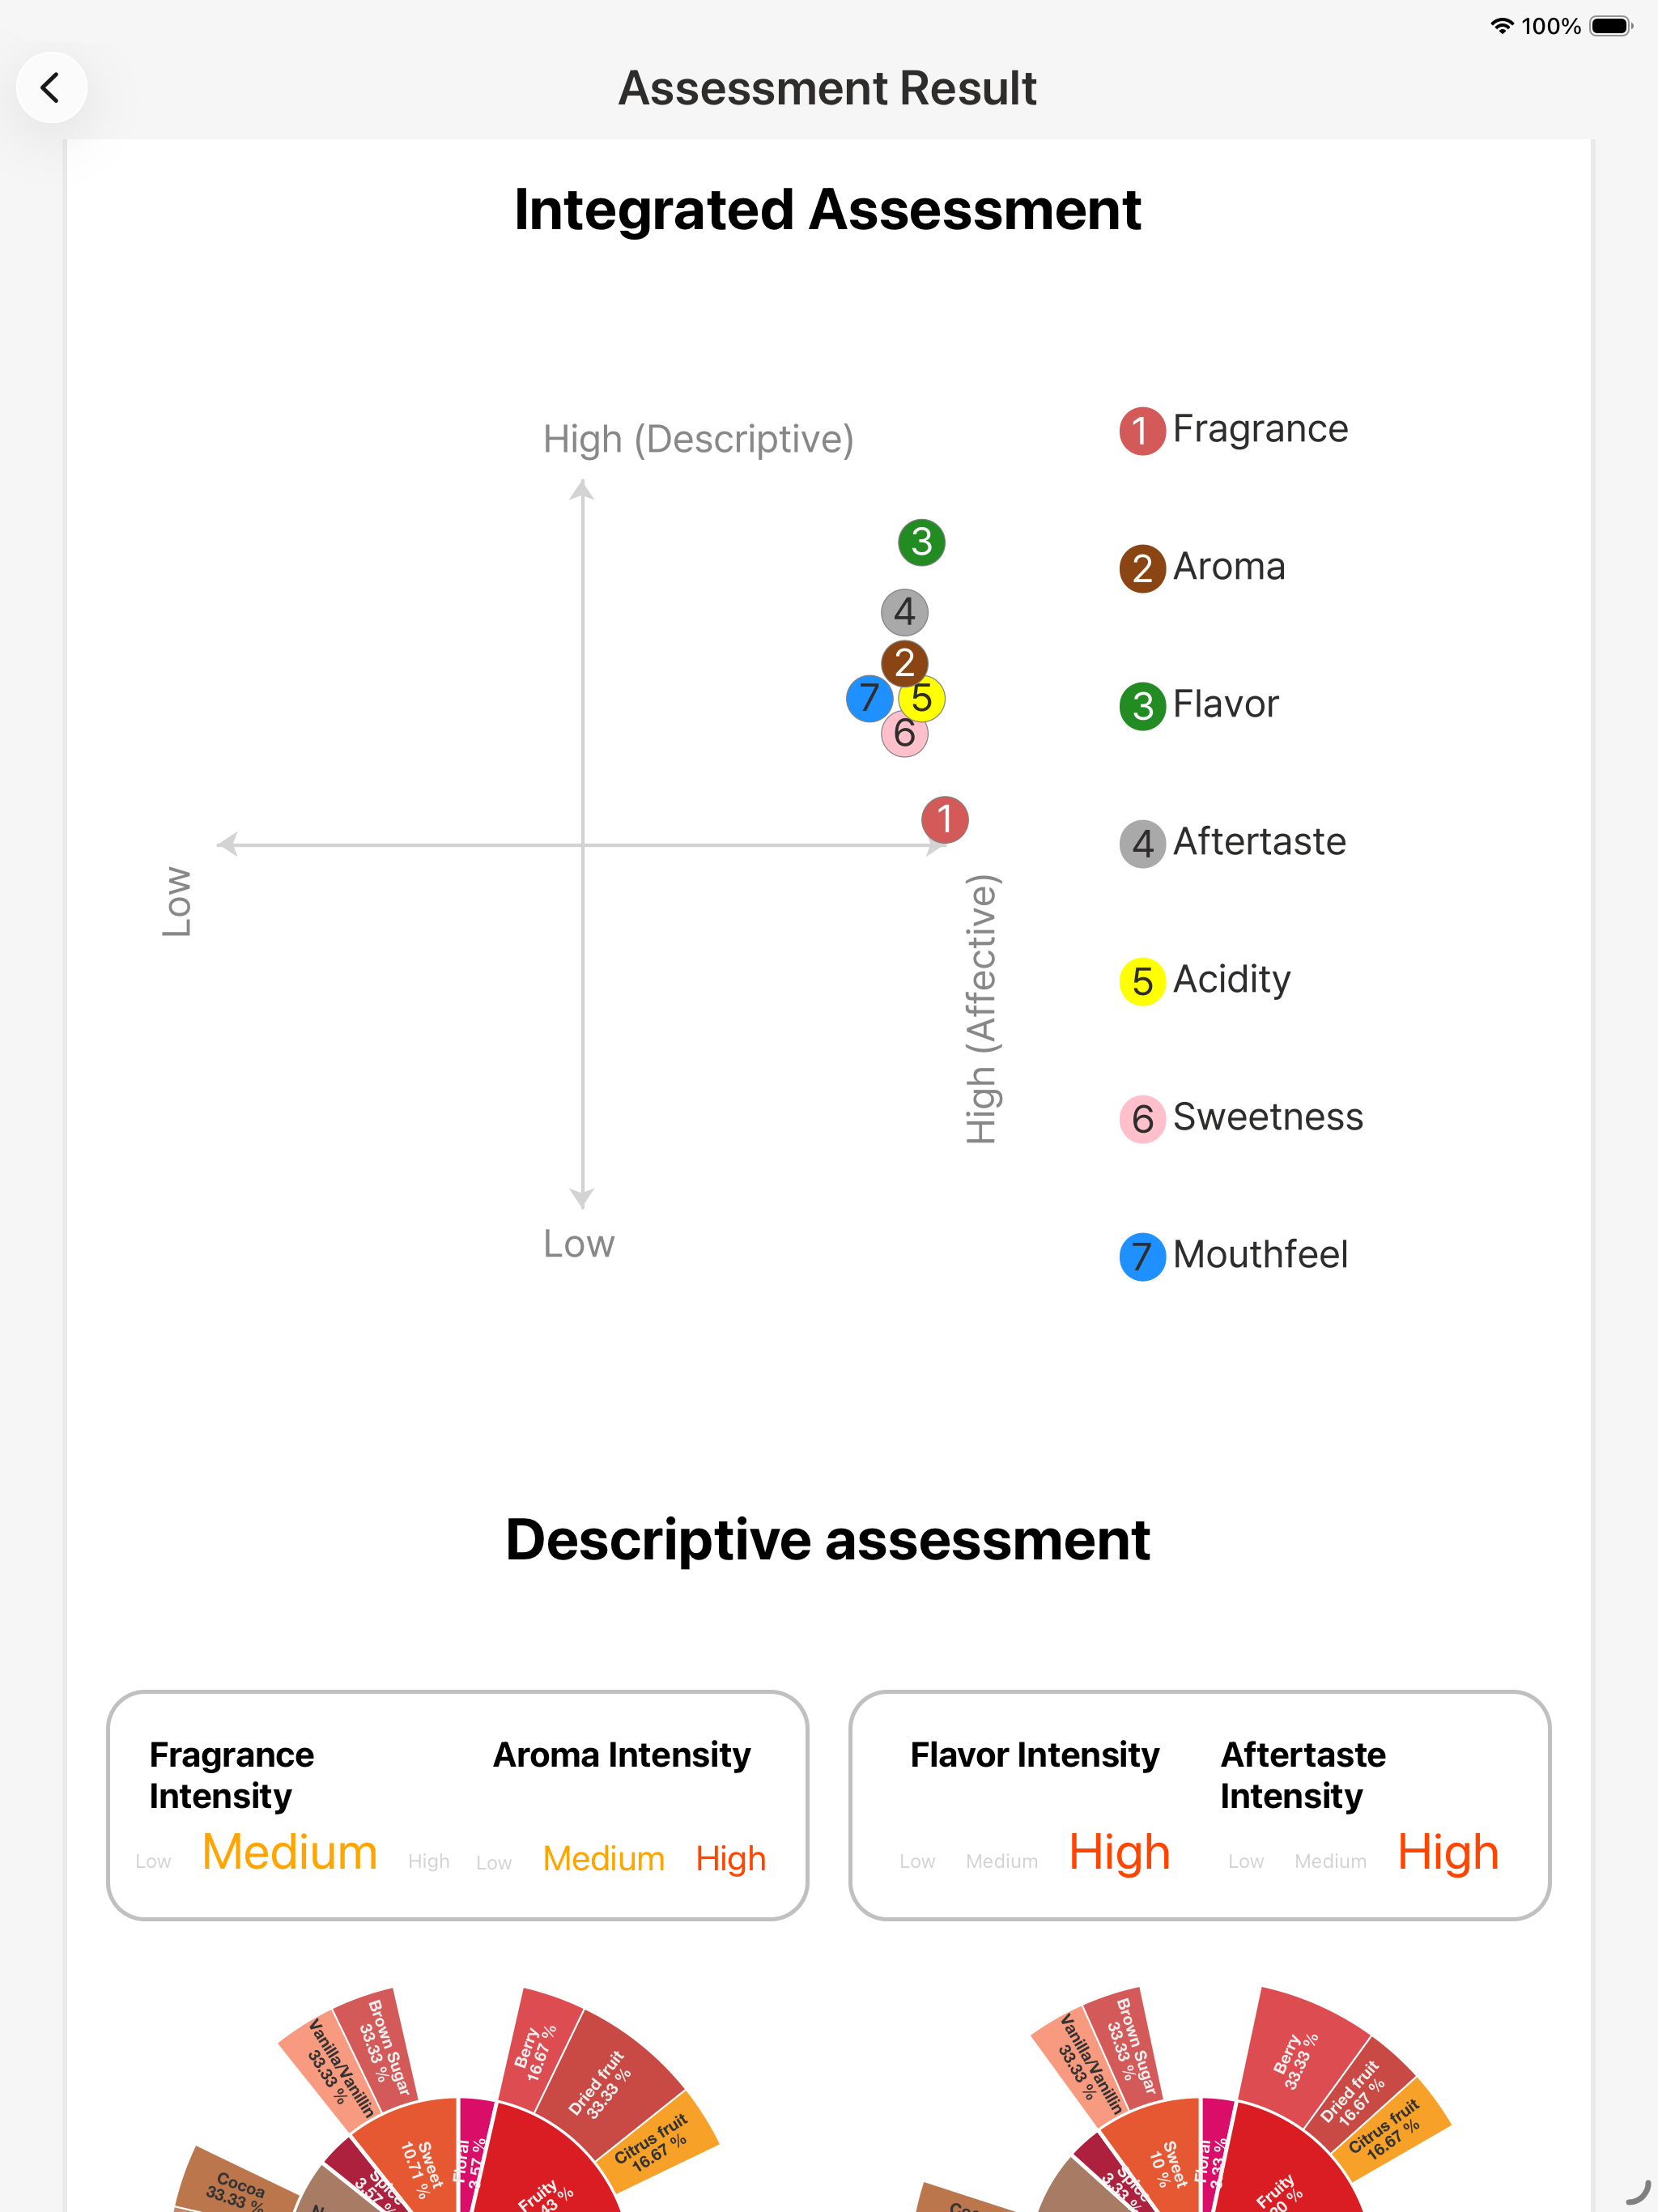Select yellow Acidity marker 5 on chart
This screenshot has width=1658, height=2212.
tap(922, 698)
